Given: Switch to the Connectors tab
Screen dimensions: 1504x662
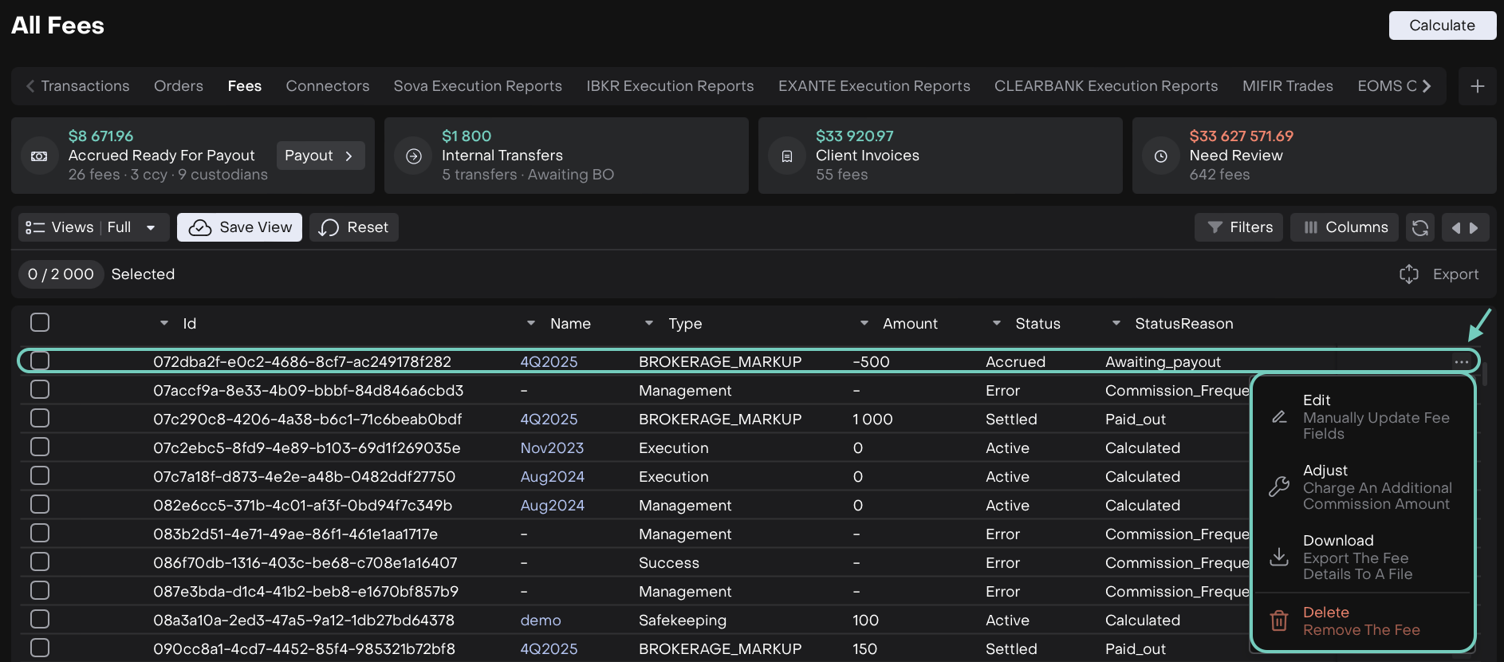Looking at the screenshot, I should click(327, 86).
